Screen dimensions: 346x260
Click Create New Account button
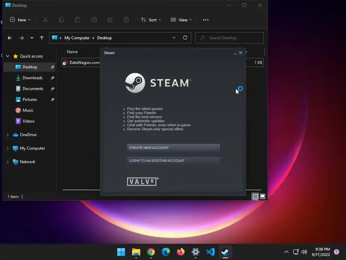(173, 148)
